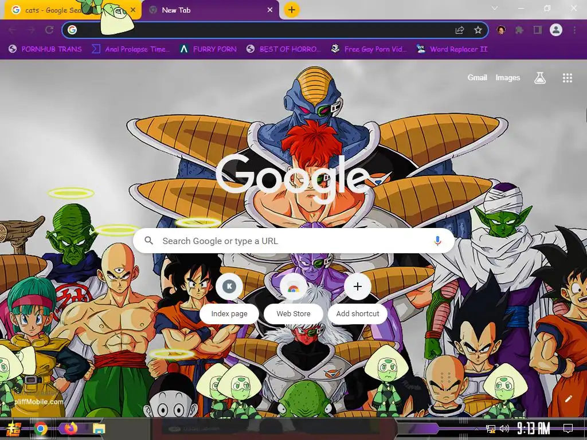The image size is (587, 440).
Task: Click the Search Google or type a URL box
Action: click(x=294, y=241)
